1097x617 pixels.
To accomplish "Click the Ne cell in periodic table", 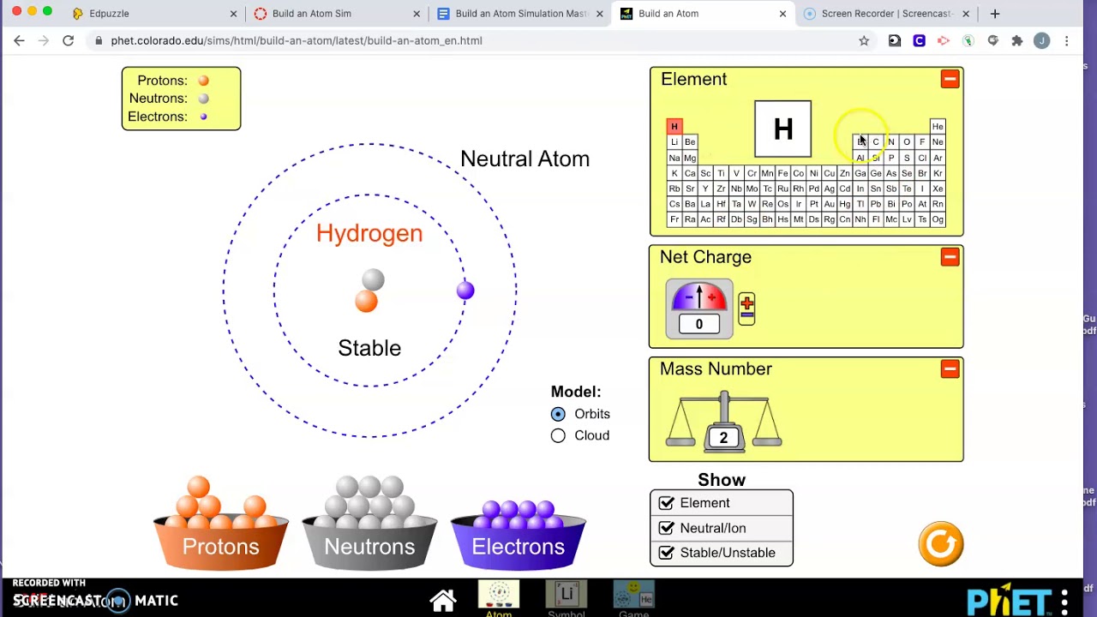I will 938,142.
